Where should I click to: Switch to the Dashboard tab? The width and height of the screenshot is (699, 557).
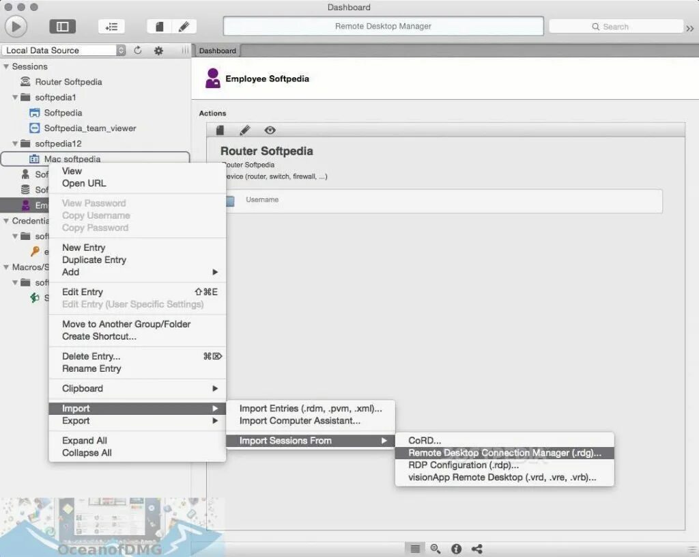[218, 51]
